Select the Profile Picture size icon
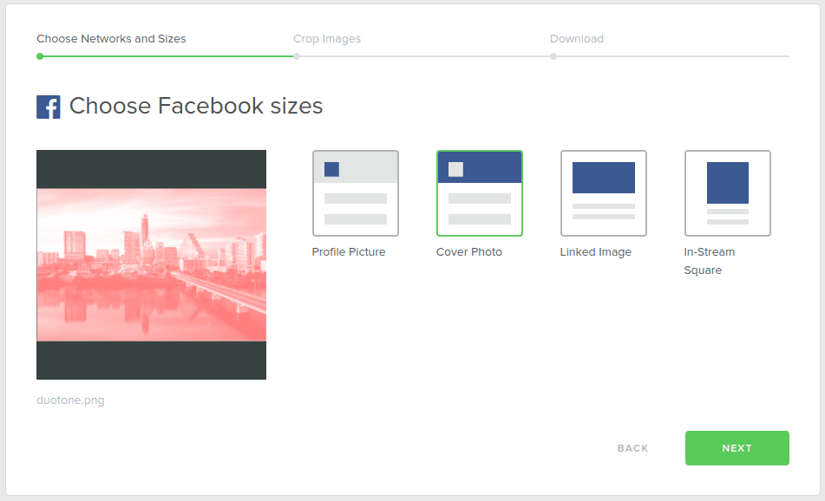Viewport: 825px width, 501px height. 355,193
